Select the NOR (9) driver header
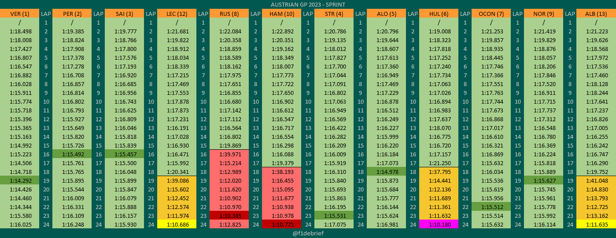 (x=544, y=14)
